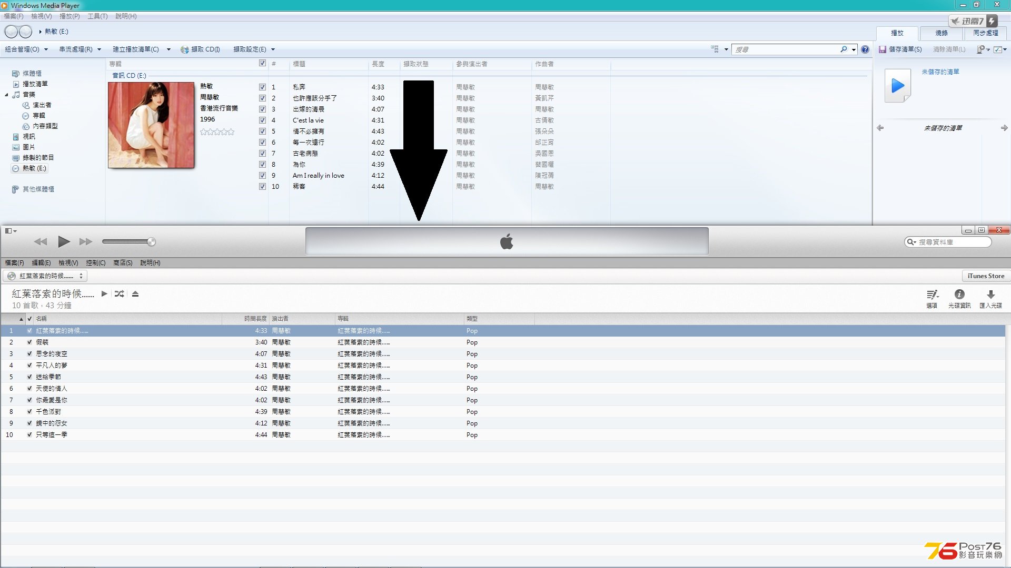Switch to the 播放 tab
Image resolution: width=1011 pixels, height=568 pixels.
(897, 33)
